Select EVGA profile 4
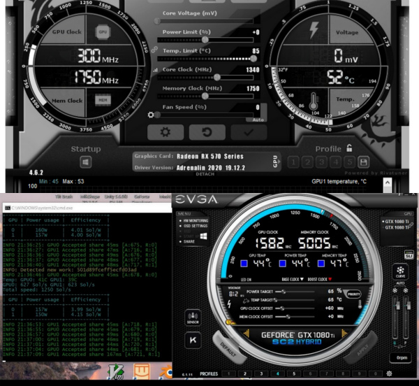Viewport: 419px width, 386px height. (x=277, y=373)
